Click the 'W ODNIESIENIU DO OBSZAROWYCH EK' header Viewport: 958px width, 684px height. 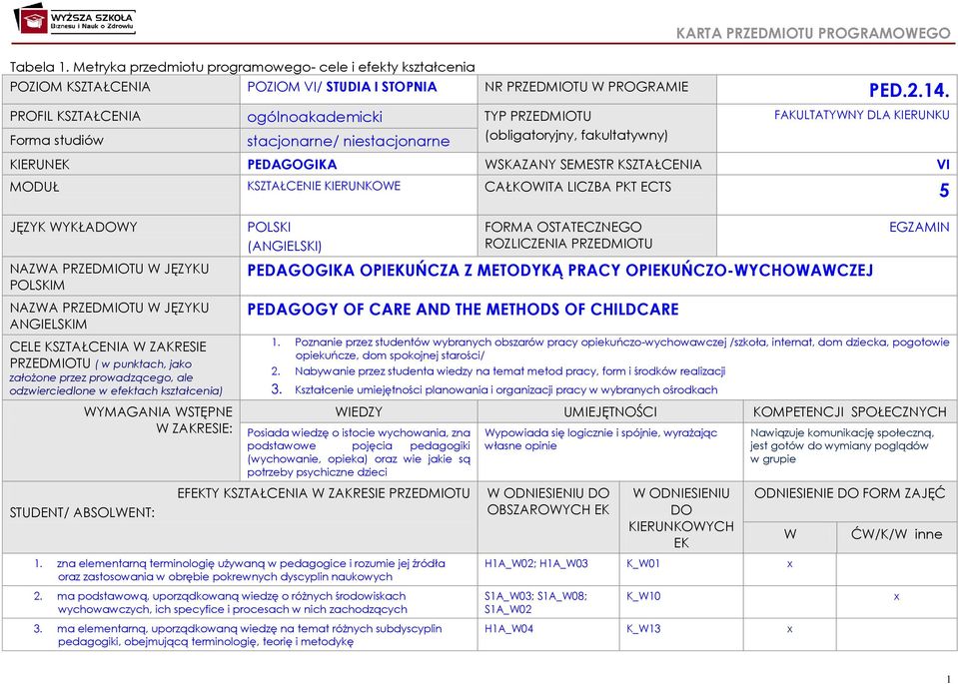[x=548, y=501]
